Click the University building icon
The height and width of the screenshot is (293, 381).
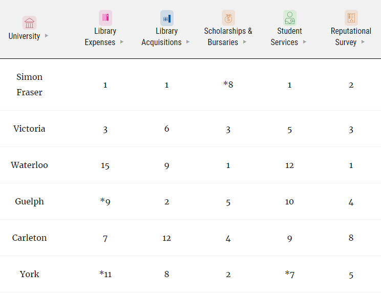(x=29, y=23)
